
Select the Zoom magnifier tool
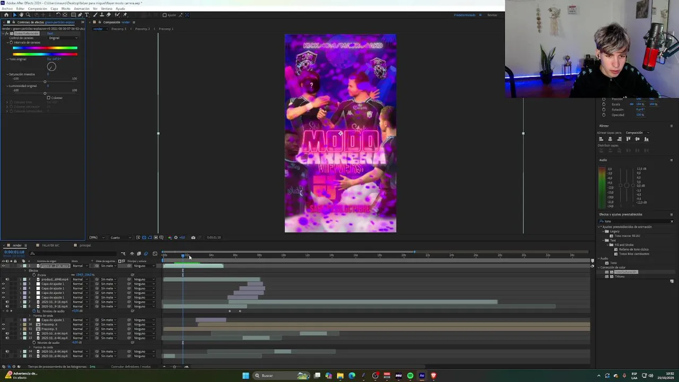[x=28, y=15]
